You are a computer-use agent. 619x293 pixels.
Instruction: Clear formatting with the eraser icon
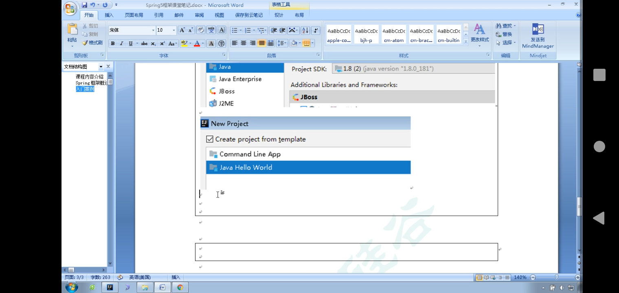point(201,30)
